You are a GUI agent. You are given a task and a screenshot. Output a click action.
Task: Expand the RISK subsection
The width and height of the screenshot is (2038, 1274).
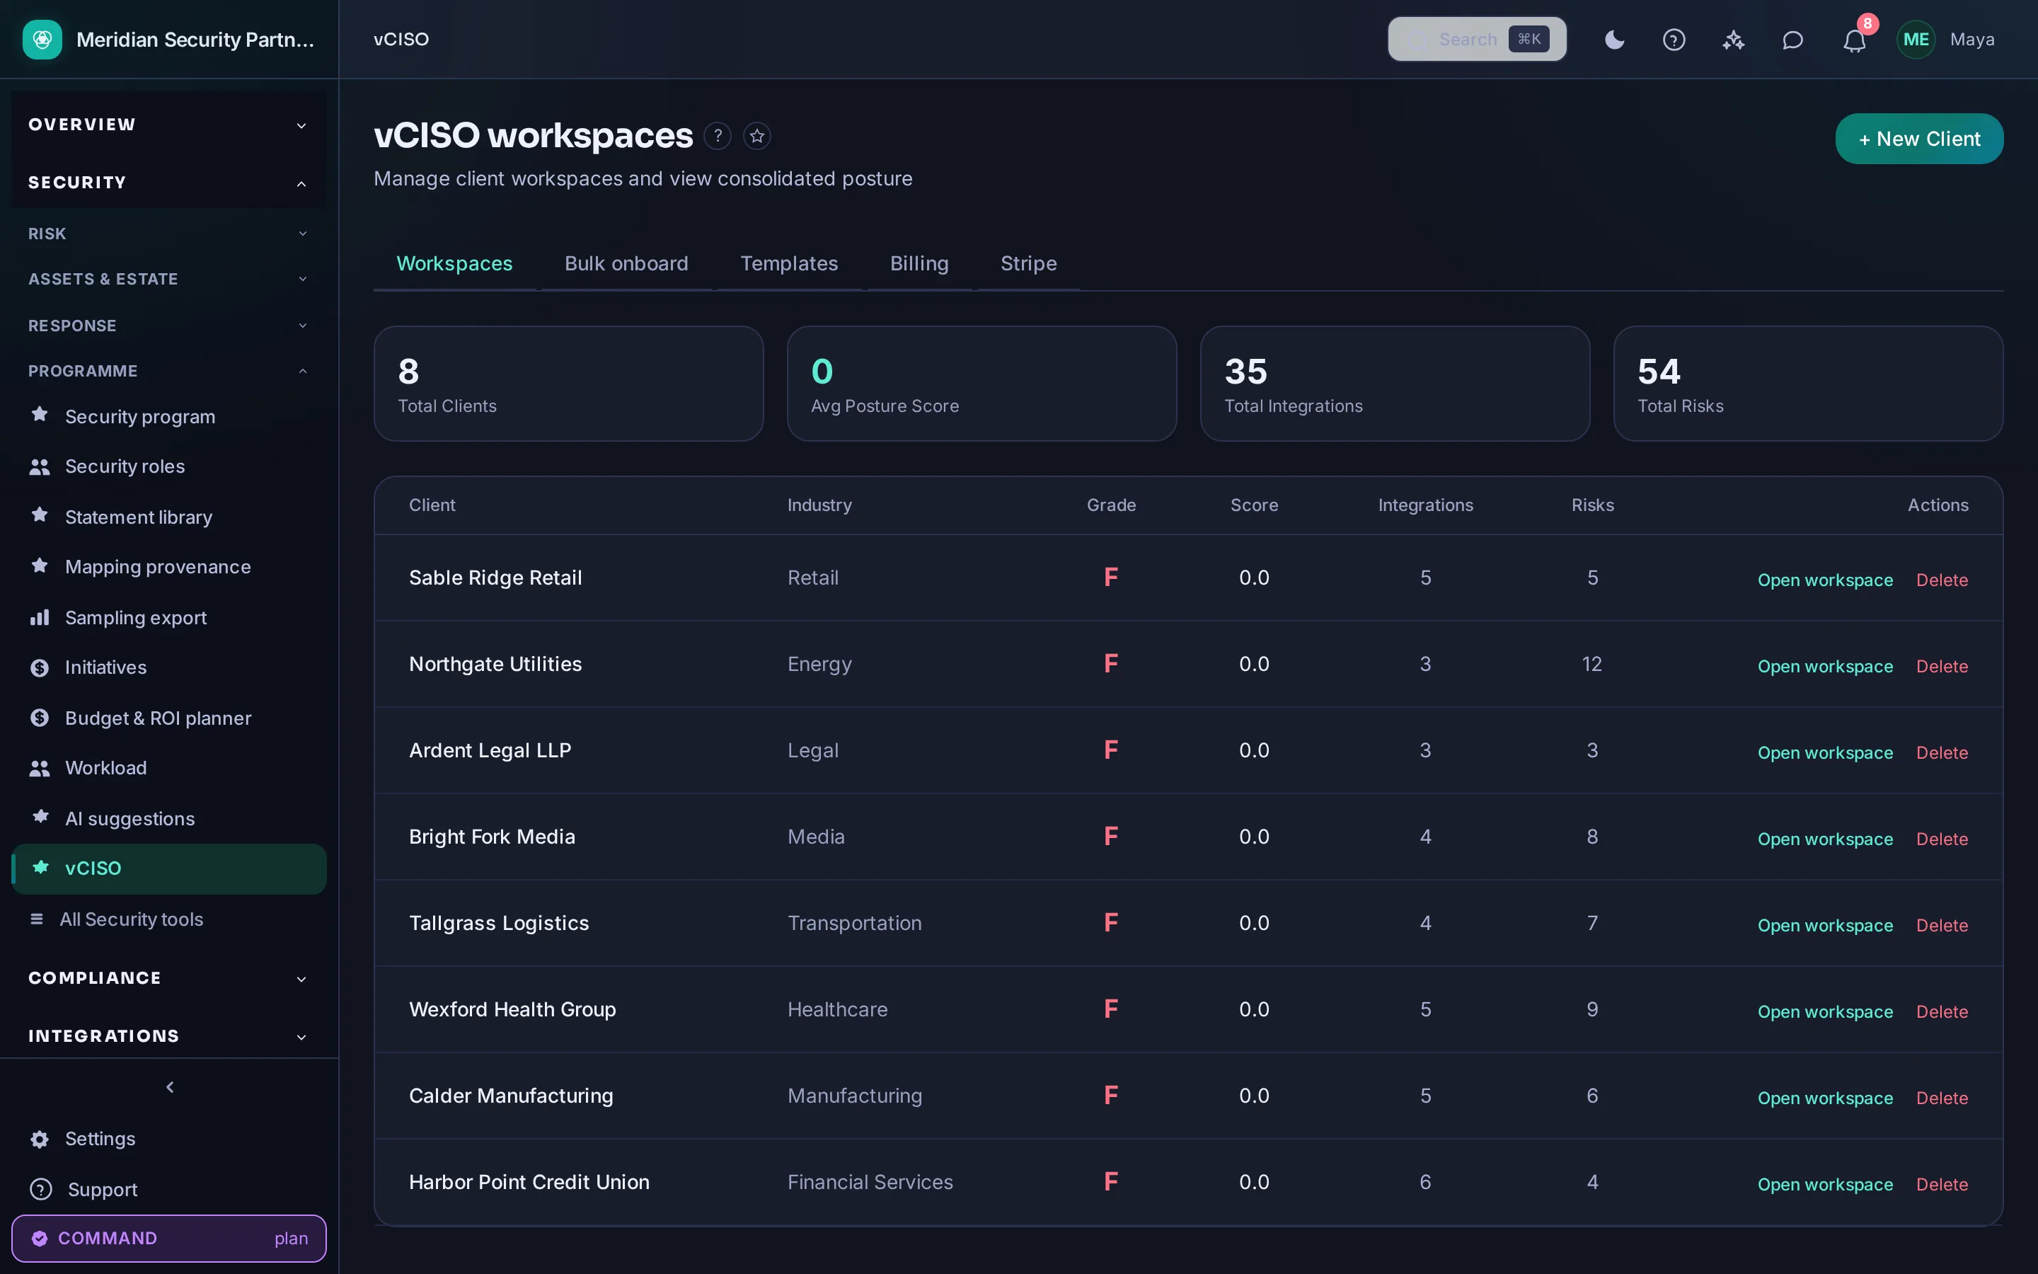point(168,234)
